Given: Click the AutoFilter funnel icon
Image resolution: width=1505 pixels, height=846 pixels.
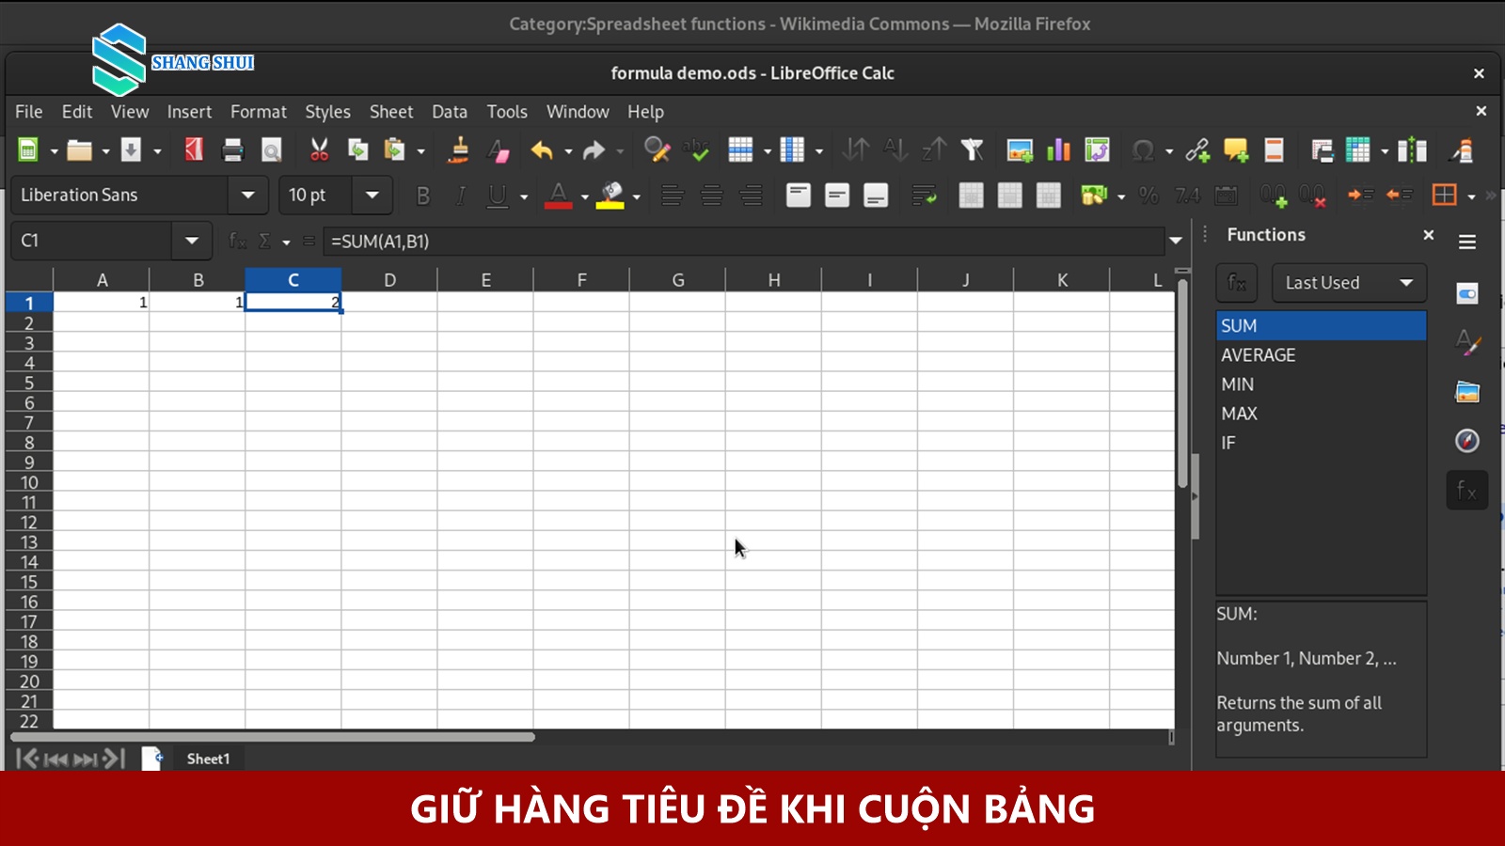Looking at the screenshot, I should tap(972, 150).
